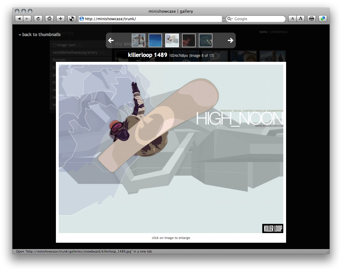This screenshot has height=271, width=342.
Task: Select the blue sky thumbnail
Action: pyautogui.click(x=155, y=40)
